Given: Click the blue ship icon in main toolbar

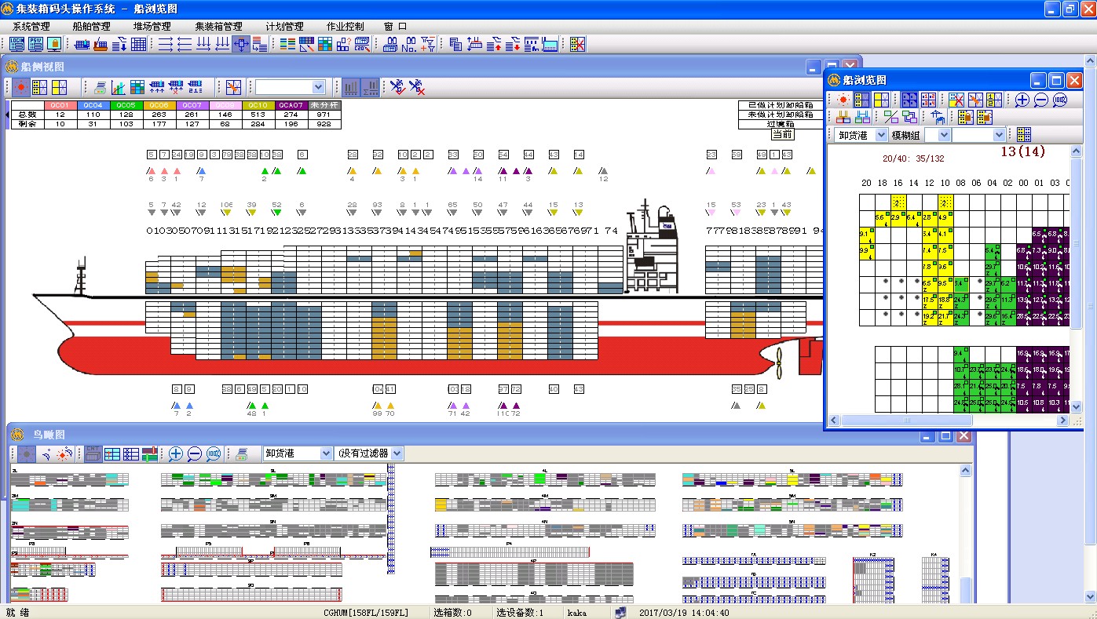Looking at the screenshot, I should (x=81, y=44).
